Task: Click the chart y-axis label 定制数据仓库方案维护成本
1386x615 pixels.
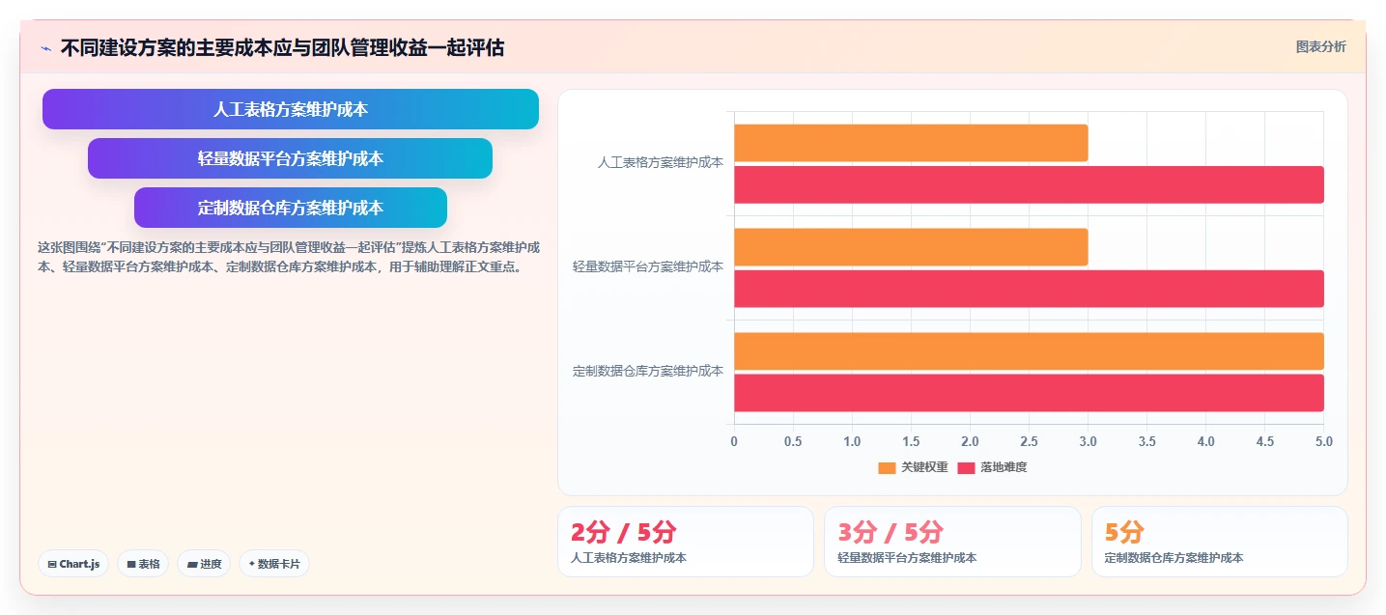Action: (x=648, y=371)
